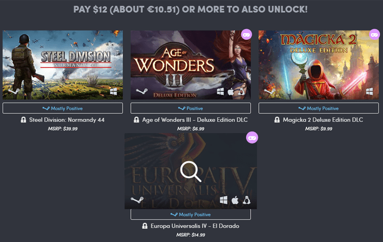
Task: Select the Magicka 2 Deluxe Edition cover image
Action: coord(319,65)
